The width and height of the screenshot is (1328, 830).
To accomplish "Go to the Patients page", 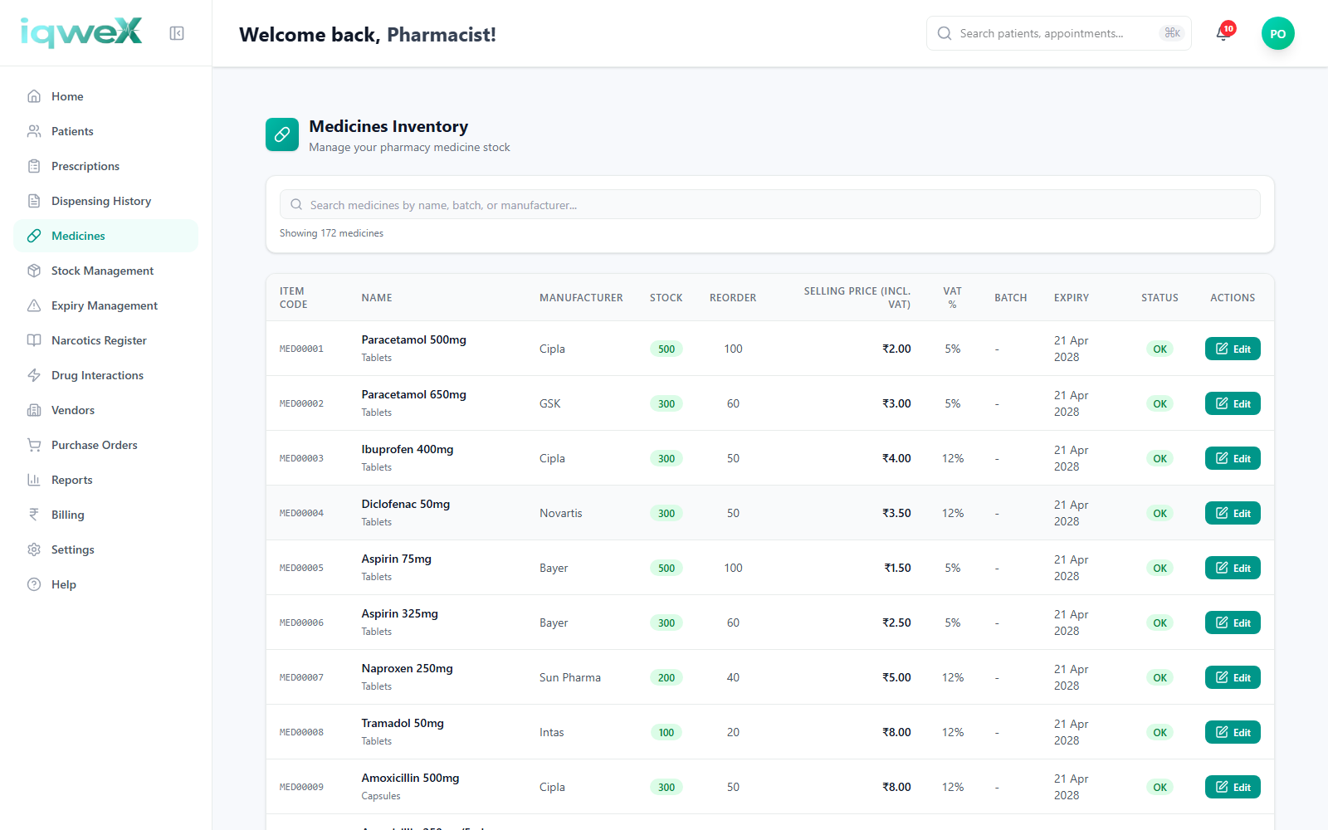I will (x=105, y=131).
